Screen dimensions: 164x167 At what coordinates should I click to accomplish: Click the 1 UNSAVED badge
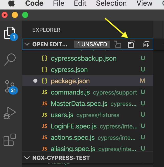coord(92,44)
